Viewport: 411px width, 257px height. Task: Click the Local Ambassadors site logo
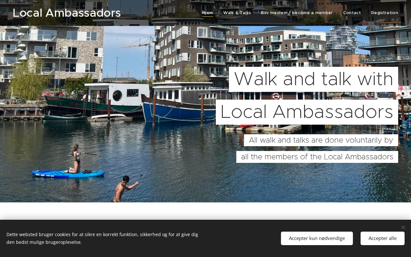point(67,13)
